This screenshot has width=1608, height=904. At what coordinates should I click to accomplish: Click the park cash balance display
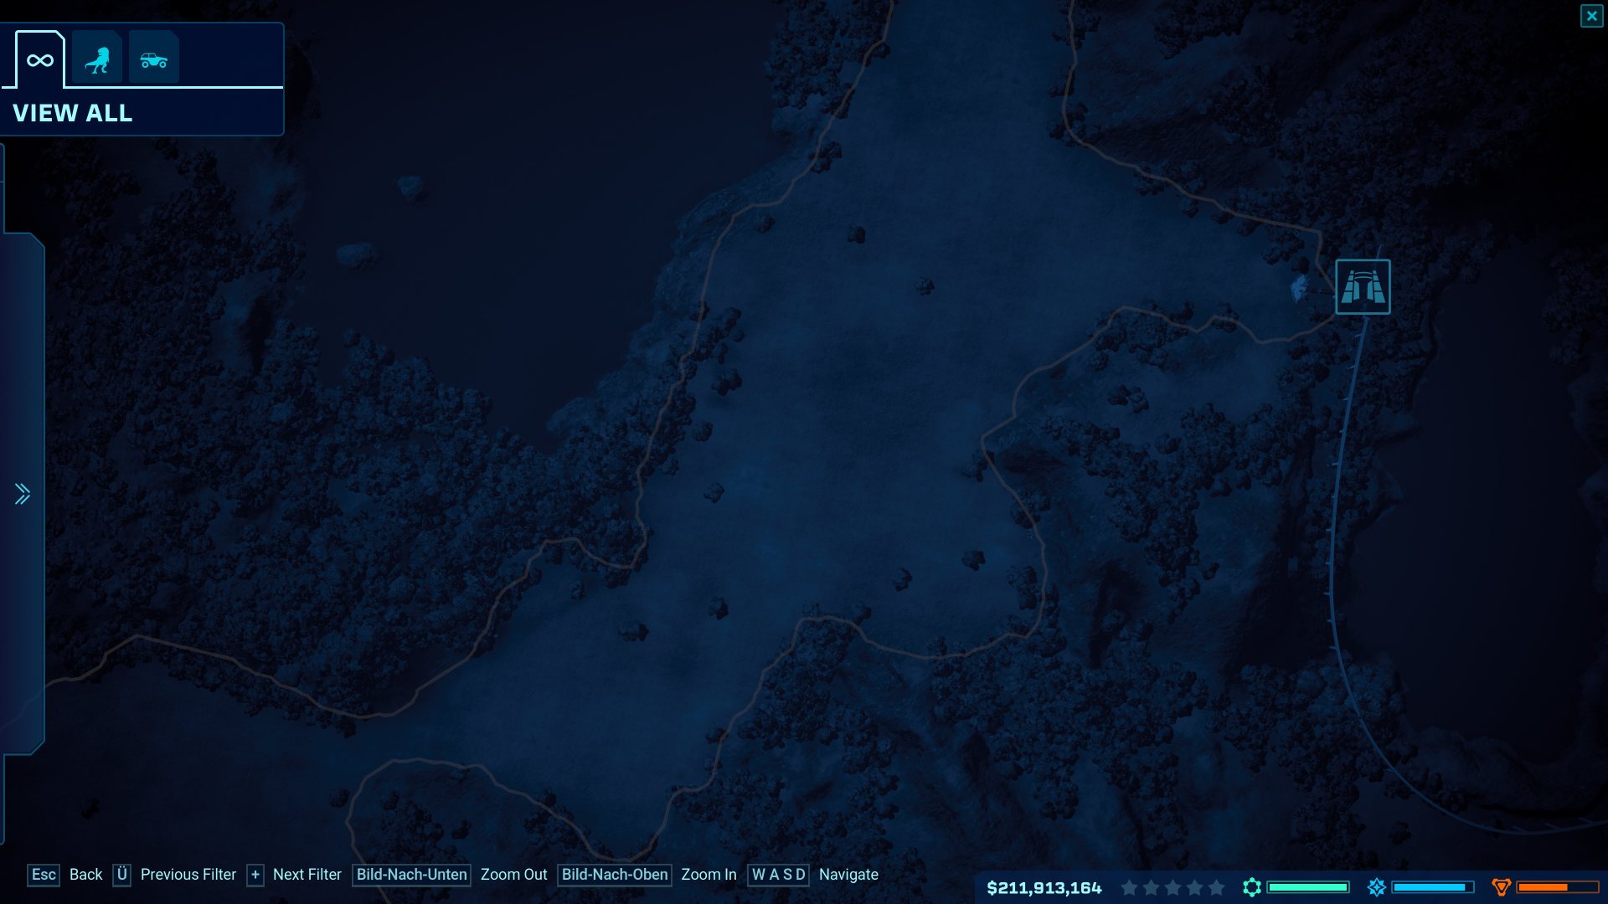1044,887
